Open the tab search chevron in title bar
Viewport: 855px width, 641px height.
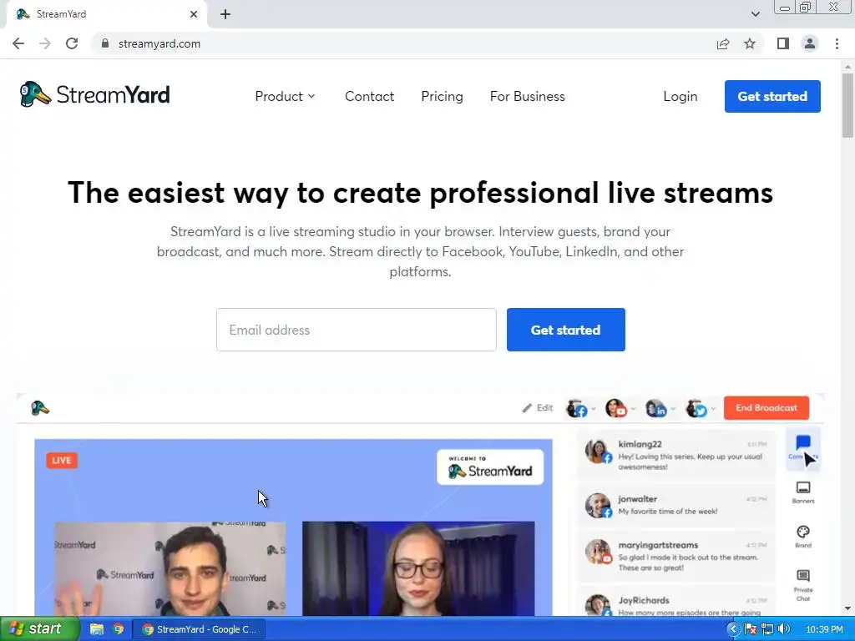(755, 14)
